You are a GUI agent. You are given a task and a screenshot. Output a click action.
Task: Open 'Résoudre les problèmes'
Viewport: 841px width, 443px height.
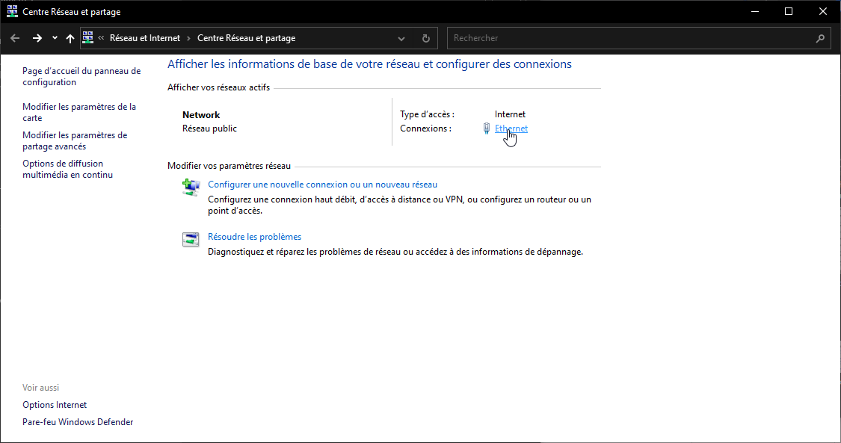tap(254, 236)
